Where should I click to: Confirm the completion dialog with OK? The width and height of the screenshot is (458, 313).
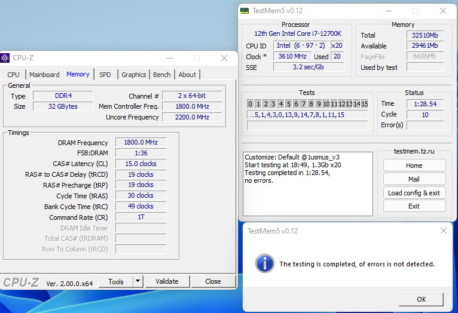pos(421,299)
